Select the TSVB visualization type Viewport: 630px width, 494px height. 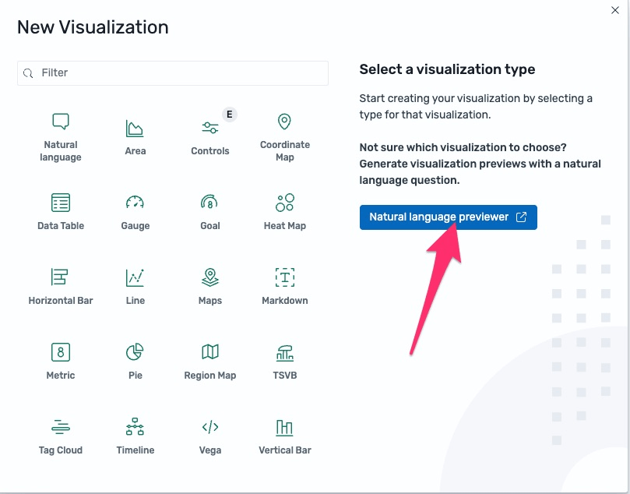coord(285,361)
